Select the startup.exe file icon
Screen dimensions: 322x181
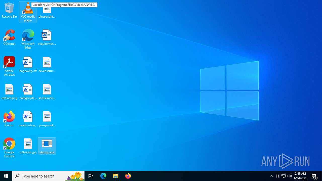point(47,146)
